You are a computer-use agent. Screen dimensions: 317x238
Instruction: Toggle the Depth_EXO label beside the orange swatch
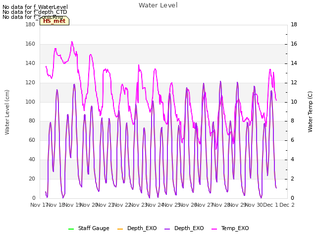tap(142, 228)
